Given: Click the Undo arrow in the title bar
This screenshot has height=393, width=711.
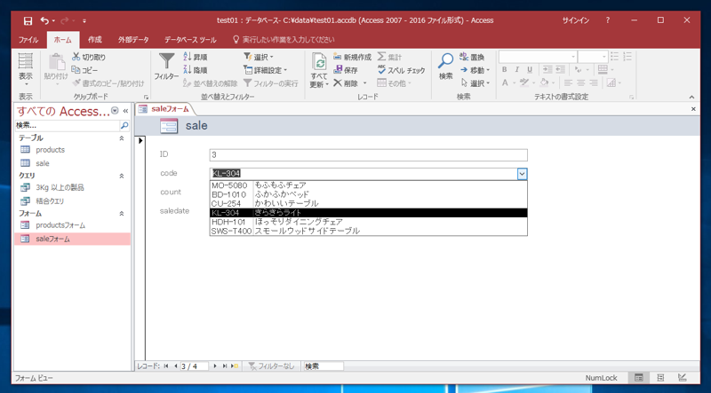Looking at the screenshot, I should [x=44, y=20].
